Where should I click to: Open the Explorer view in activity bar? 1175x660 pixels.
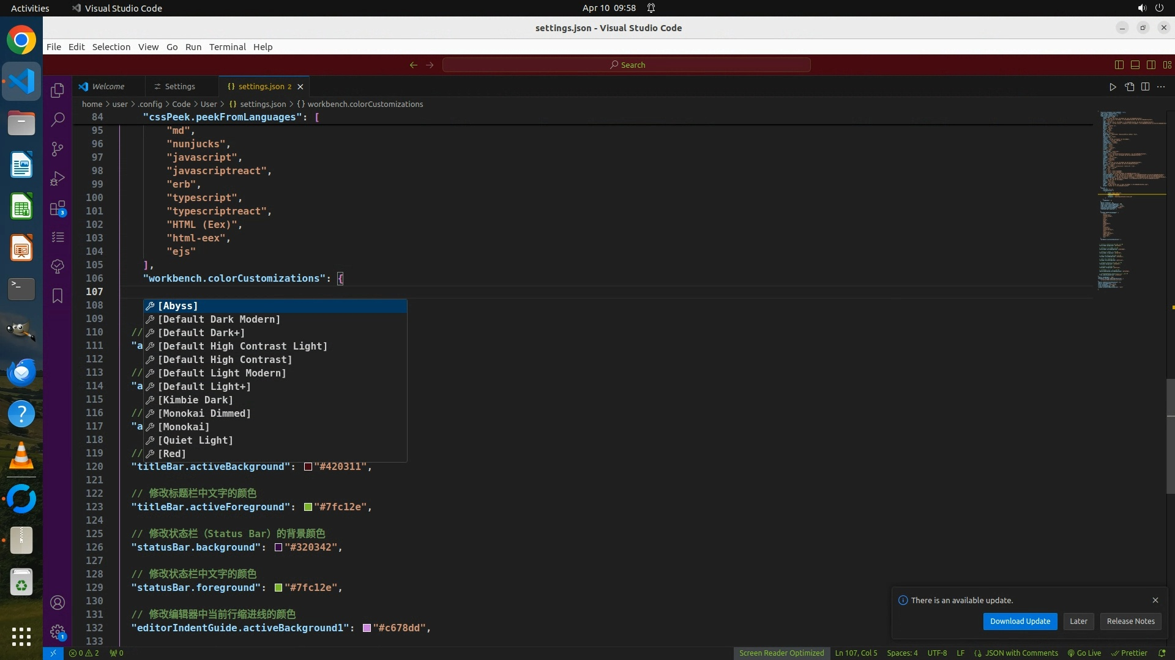[58, 90]
